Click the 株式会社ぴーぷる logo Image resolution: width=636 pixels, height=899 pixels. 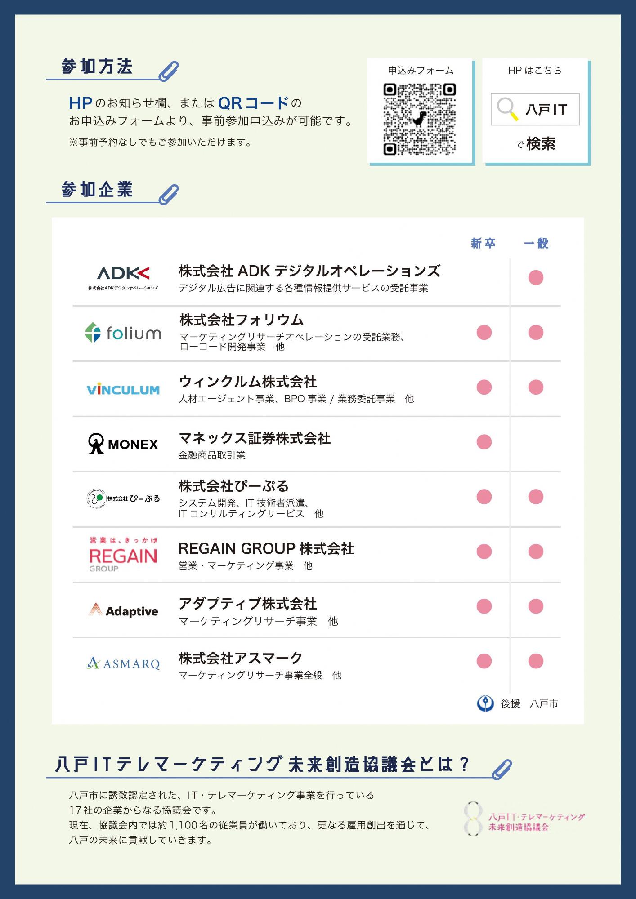coord(123,498)
